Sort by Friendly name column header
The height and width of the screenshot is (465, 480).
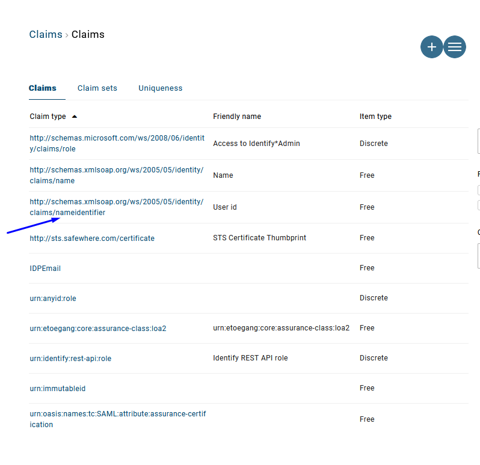tap(237, 117)
